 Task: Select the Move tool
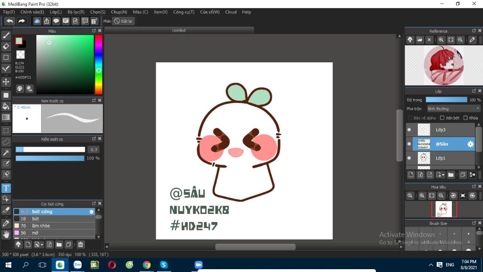6,82
